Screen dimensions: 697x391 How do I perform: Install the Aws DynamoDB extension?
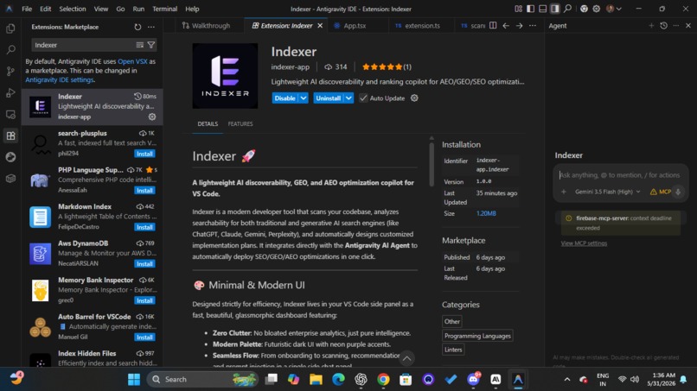144,263
